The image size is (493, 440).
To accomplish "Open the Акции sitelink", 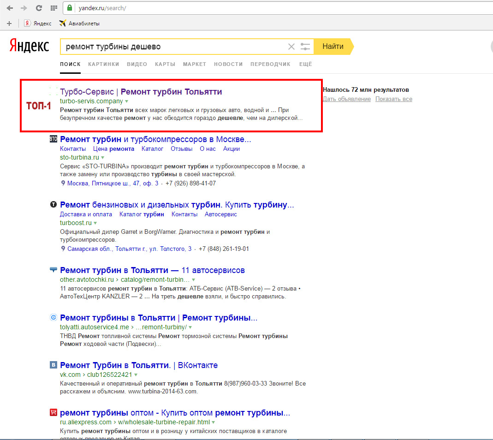I will (x=232, y=149).
